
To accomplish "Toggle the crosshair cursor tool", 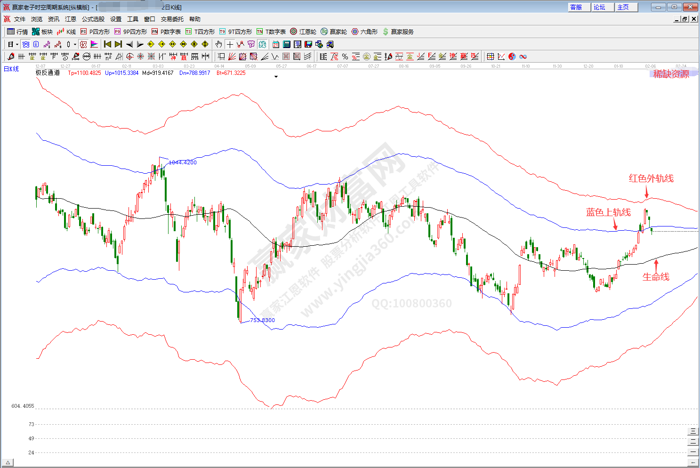I will [230, 44].
